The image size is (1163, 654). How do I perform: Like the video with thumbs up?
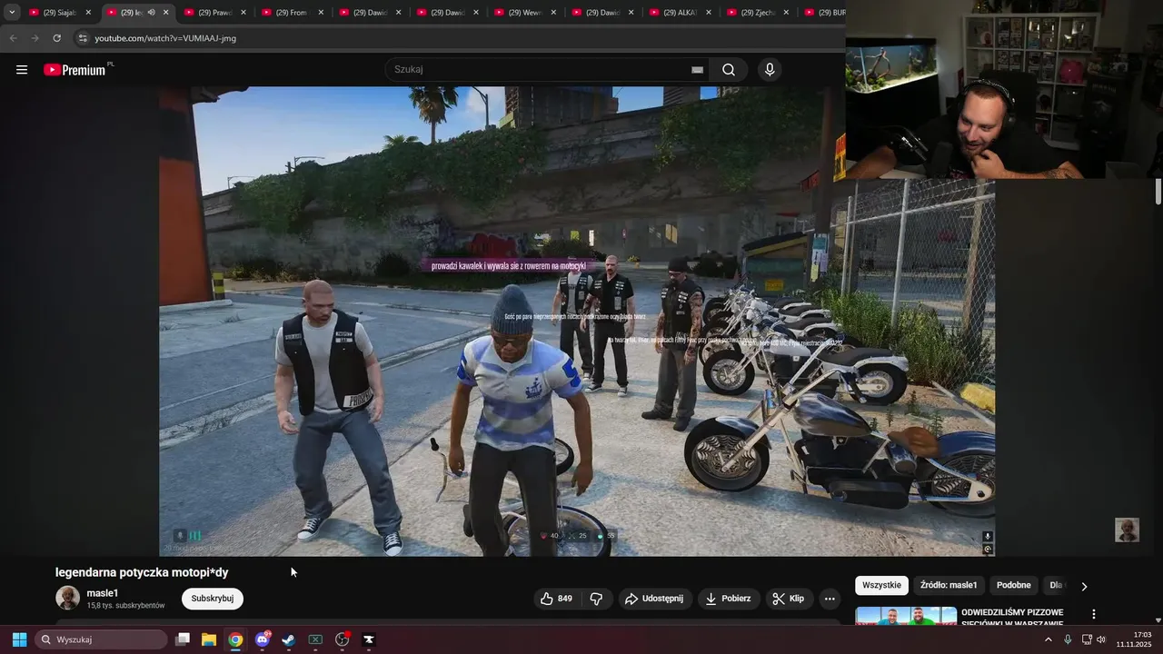(556, 599)
